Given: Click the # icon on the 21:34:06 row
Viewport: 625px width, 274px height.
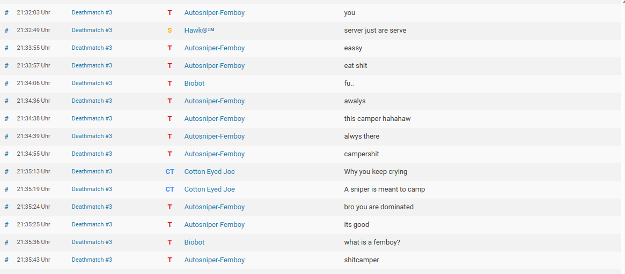Looking at the screenshot, I should point(6,83).
